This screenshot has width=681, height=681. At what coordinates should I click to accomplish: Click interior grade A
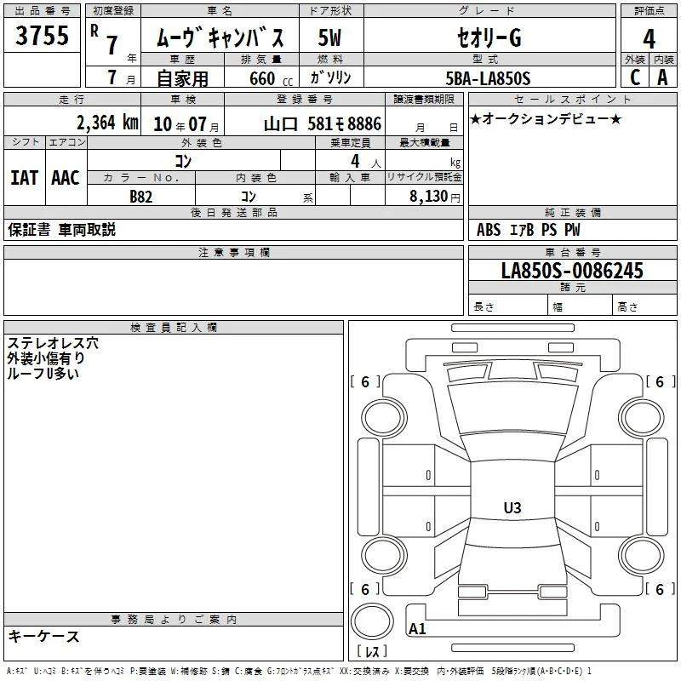coord(662,77)
